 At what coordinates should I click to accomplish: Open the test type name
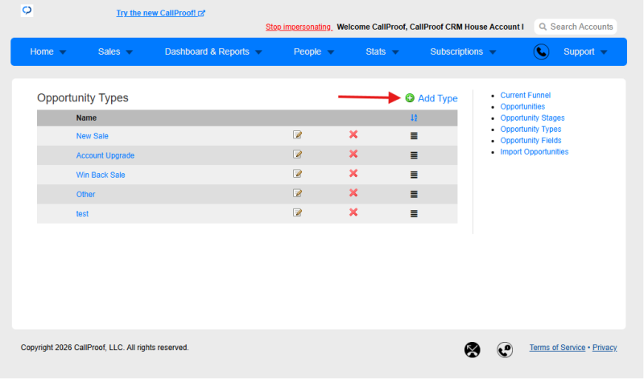pyautogui.click(x=82, y=214)
